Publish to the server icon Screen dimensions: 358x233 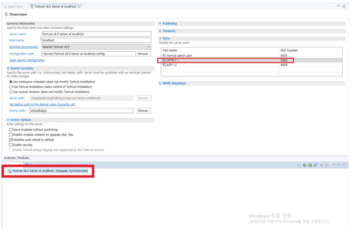327,165
